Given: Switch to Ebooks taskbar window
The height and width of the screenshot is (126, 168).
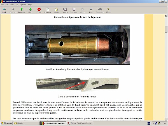Looking at the screenshot, I should pyautogui.click(x=27, y=123).
